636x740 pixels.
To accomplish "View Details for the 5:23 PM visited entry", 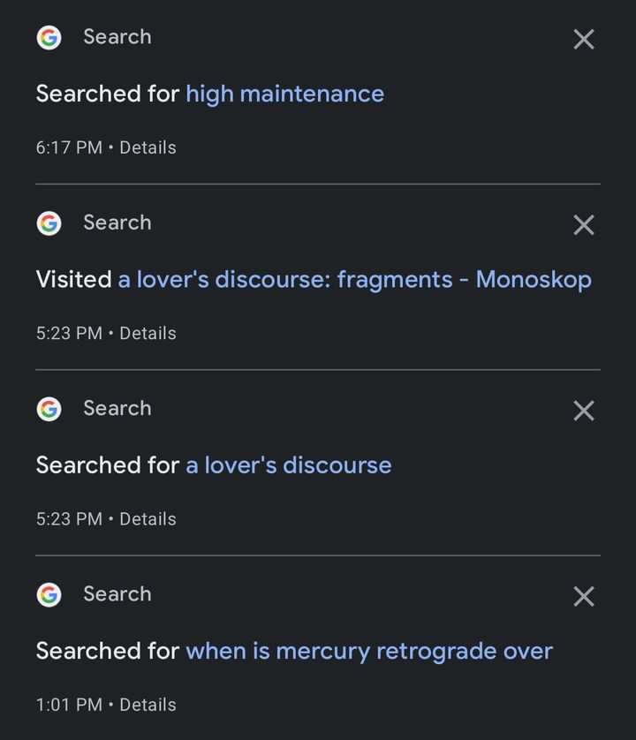I will (x=148, y=333).
